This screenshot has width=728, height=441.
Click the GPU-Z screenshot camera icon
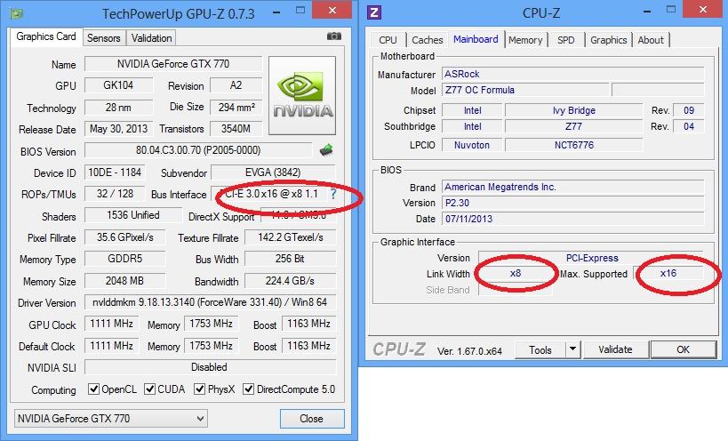point(334,36)
